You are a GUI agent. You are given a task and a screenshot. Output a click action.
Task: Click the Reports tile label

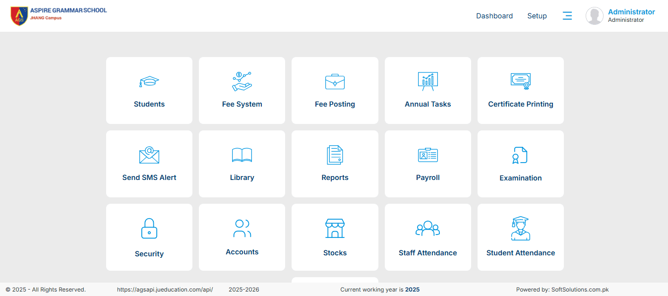335,178
